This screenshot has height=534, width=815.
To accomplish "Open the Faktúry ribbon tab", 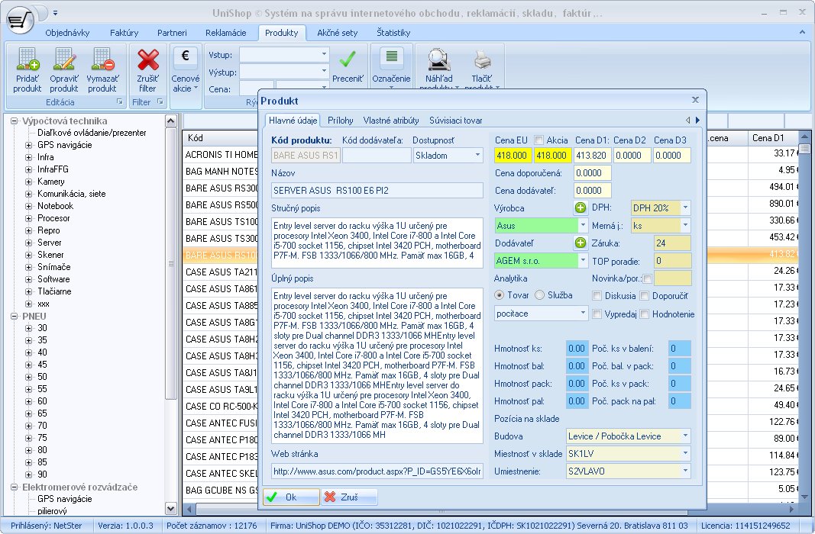I will 125,33.
